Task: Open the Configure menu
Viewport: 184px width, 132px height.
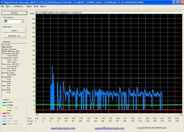Action: [x=19, y=6]
